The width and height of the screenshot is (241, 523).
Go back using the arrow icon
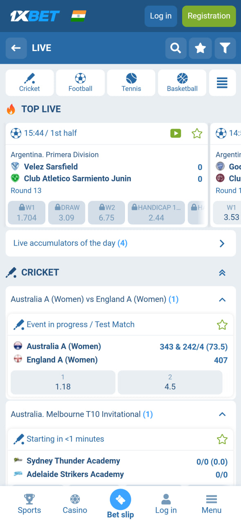click(16, 48)
